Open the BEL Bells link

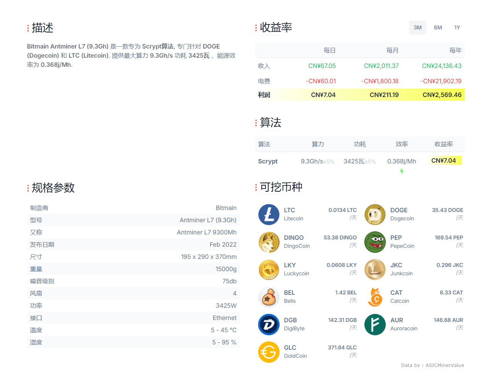point(290,297)
